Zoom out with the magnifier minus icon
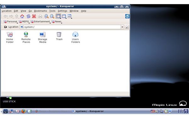This screenshot has width=189, height=116. click(x=52, y=16)
